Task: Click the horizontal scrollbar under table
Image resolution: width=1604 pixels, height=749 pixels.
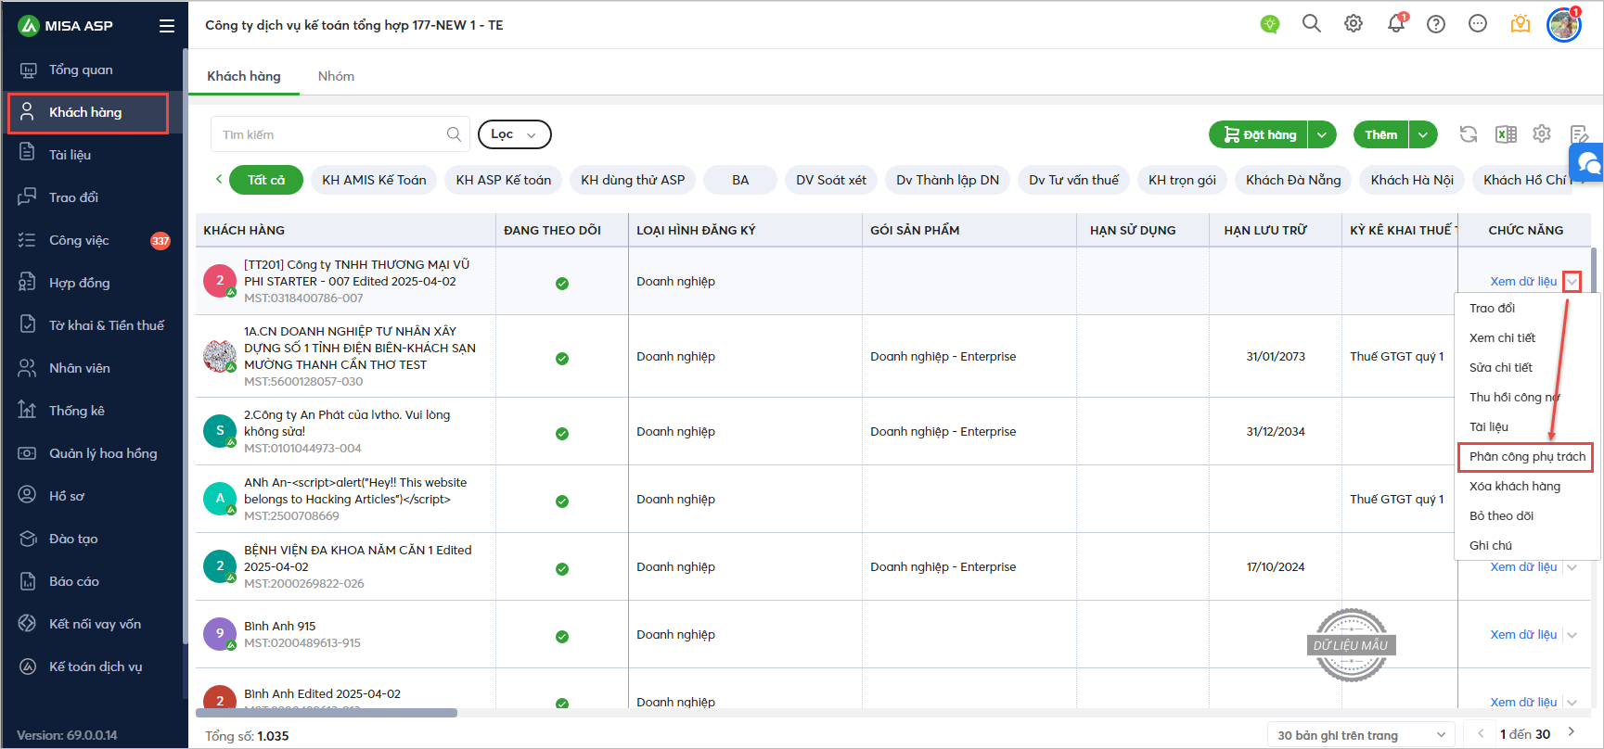Action: tap(327, 713)
